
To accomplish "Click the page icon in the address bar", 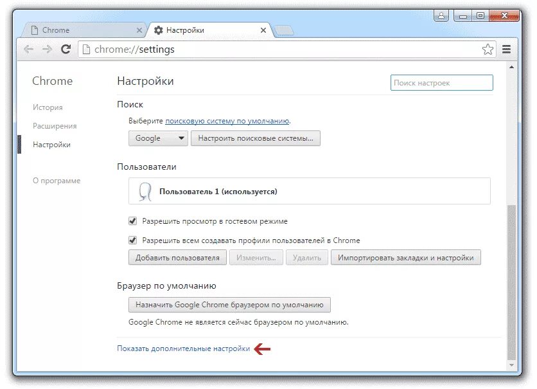I will tap(87, 50).
